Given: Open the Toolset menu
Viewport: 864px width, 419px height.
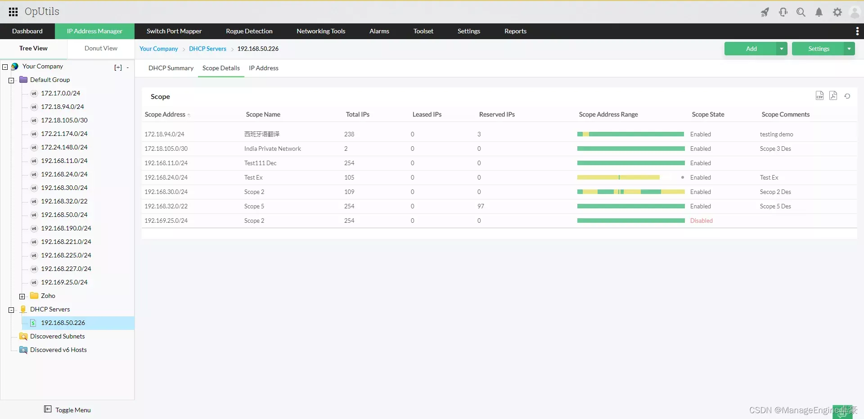Looking at the screenshot, I should 423,31.
